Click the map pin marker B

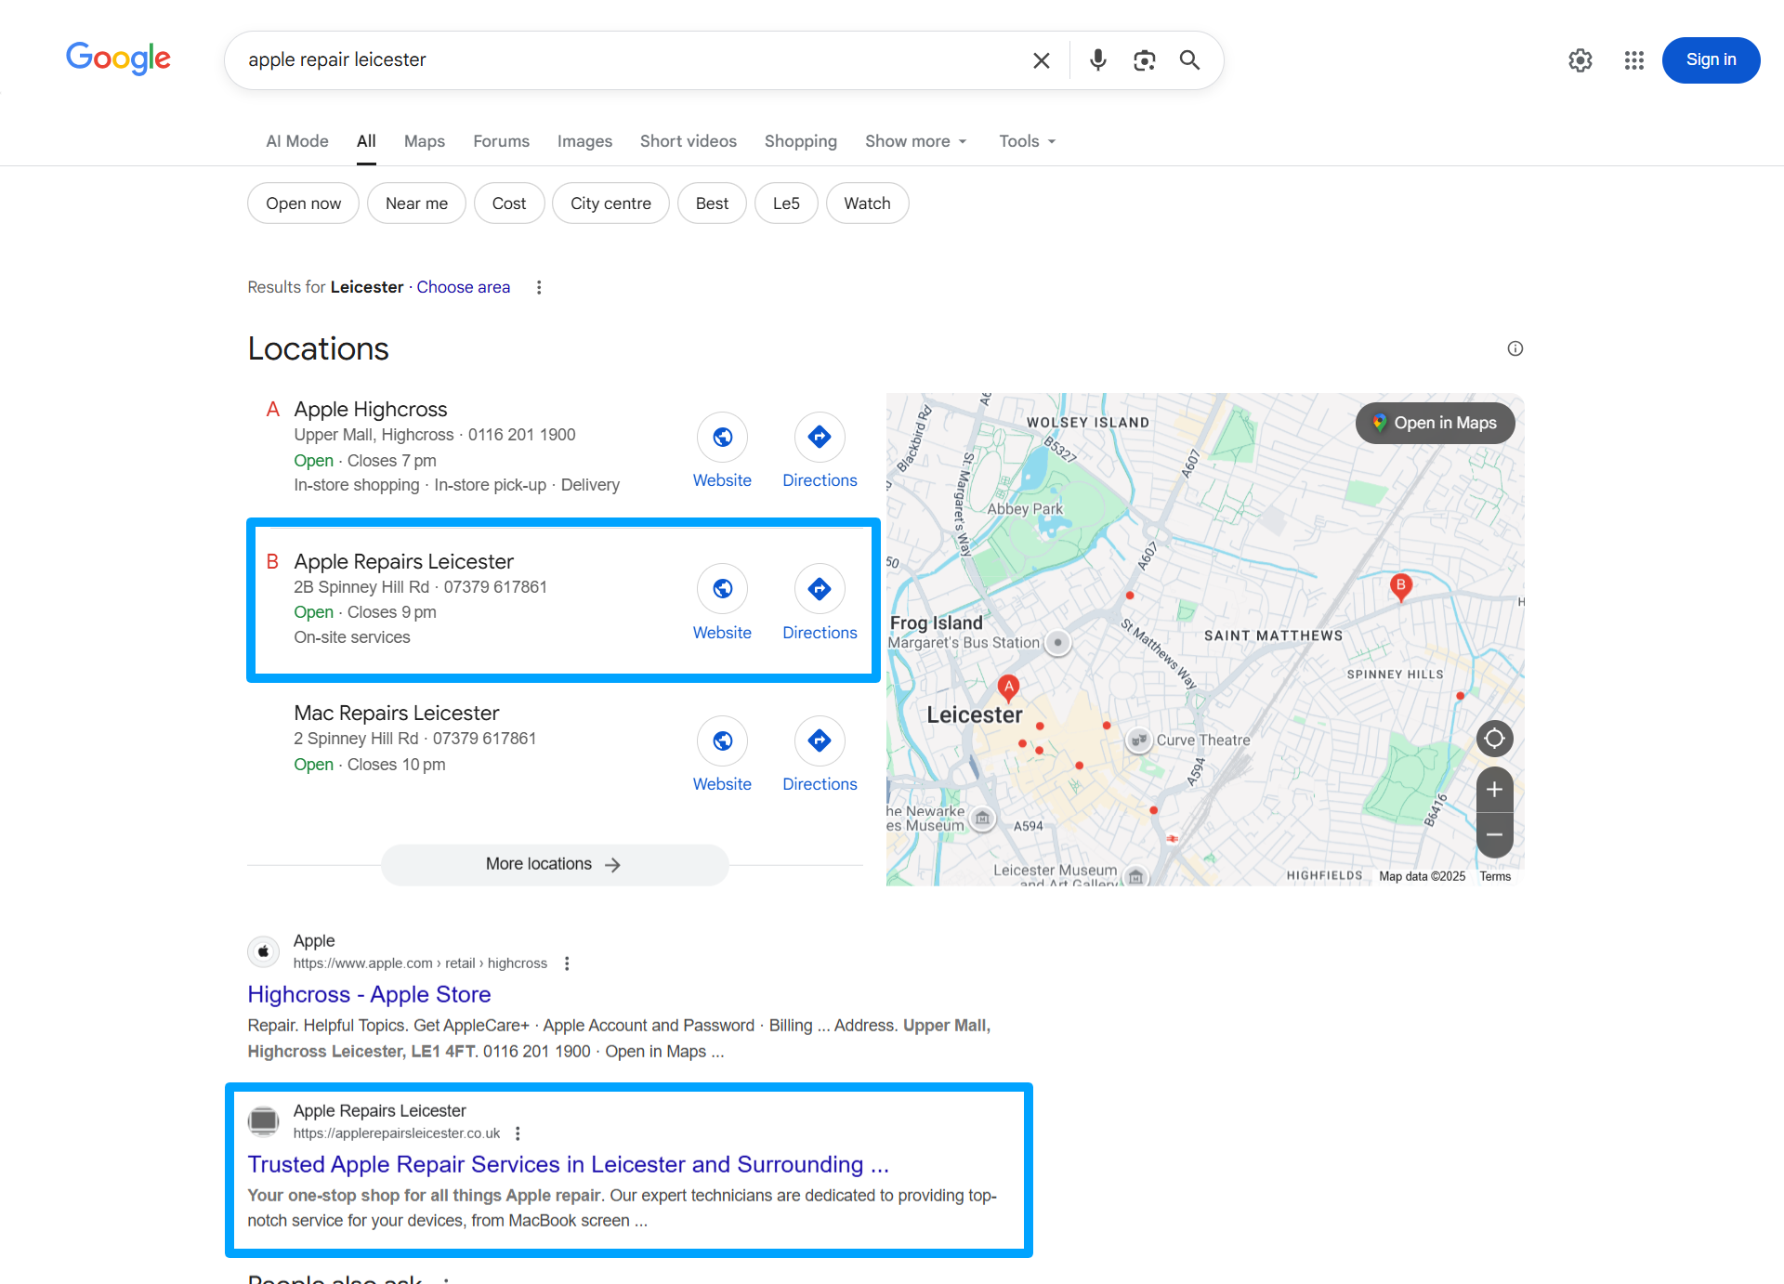1400,585
